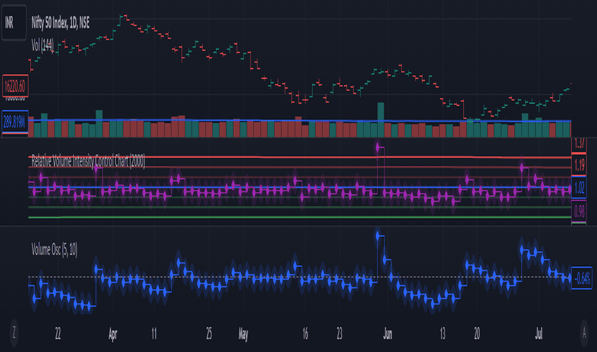Viewport: 597px width, 352px height.
Task: Click the purple 0.98 value label
Action: pyautogui.click(x=579, y=211)
